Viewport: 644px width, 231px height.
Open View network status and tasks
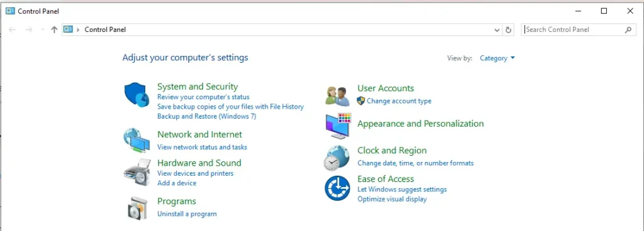(x=202, y=147)
